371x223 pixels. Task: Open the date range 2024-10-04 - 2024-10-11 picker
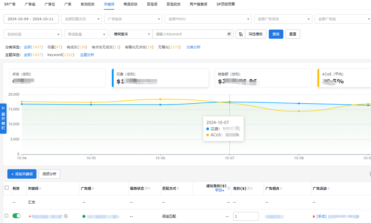point(31,19)
